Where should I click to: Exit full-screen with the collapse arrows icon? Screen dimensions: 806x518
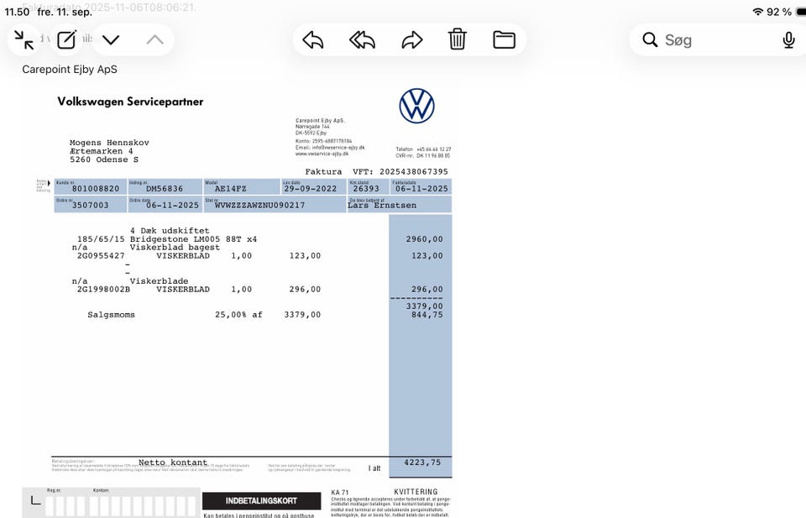point(24,39)
